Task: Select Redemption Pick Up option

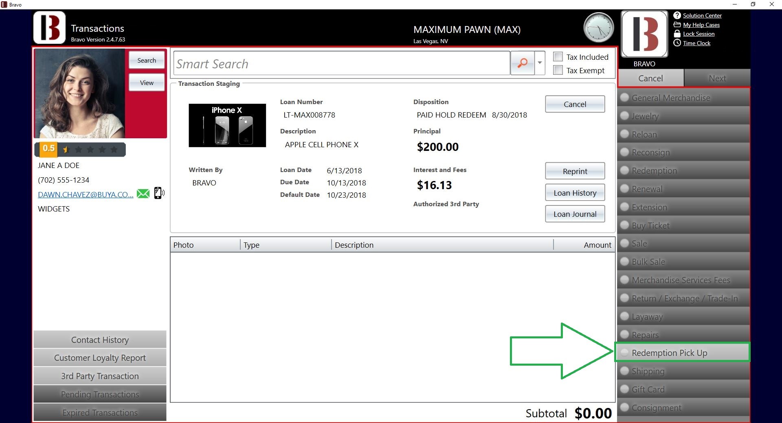Action: click(x=682, y=353)
